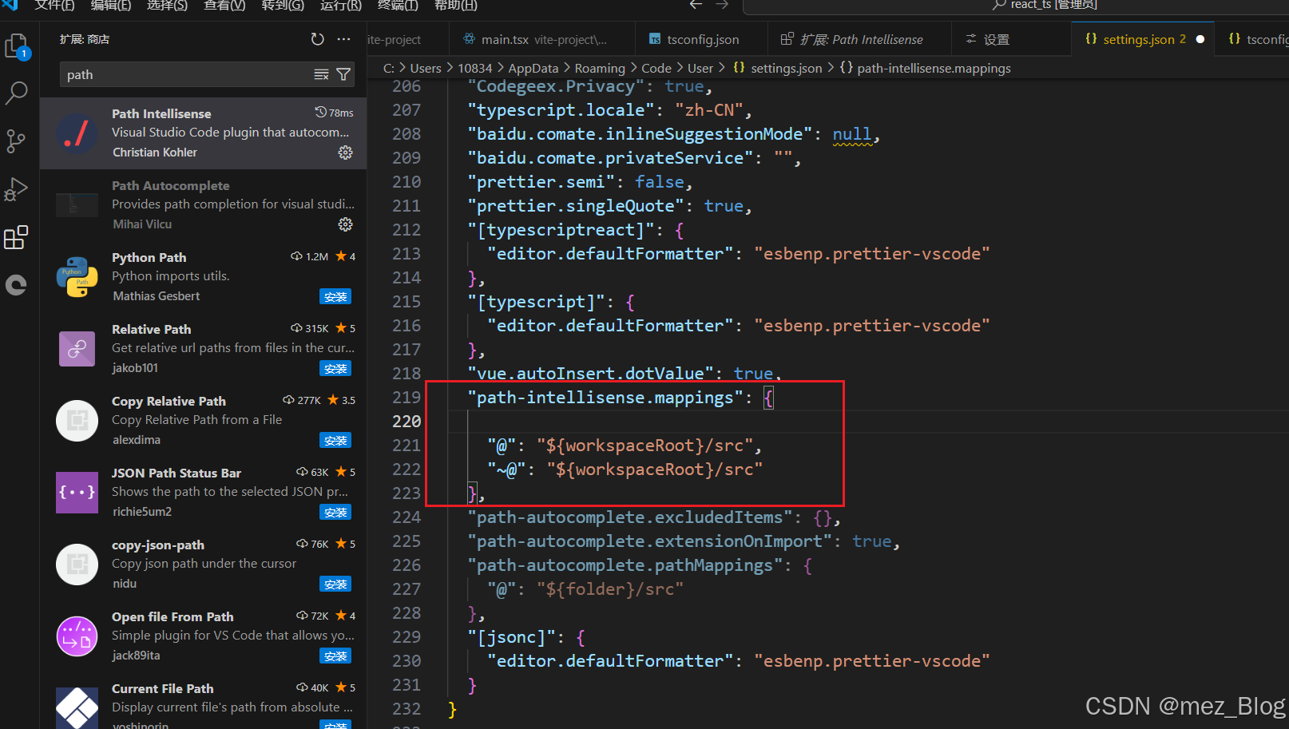
Task: Click the react_ts command center search
Action: point(1016,6)
